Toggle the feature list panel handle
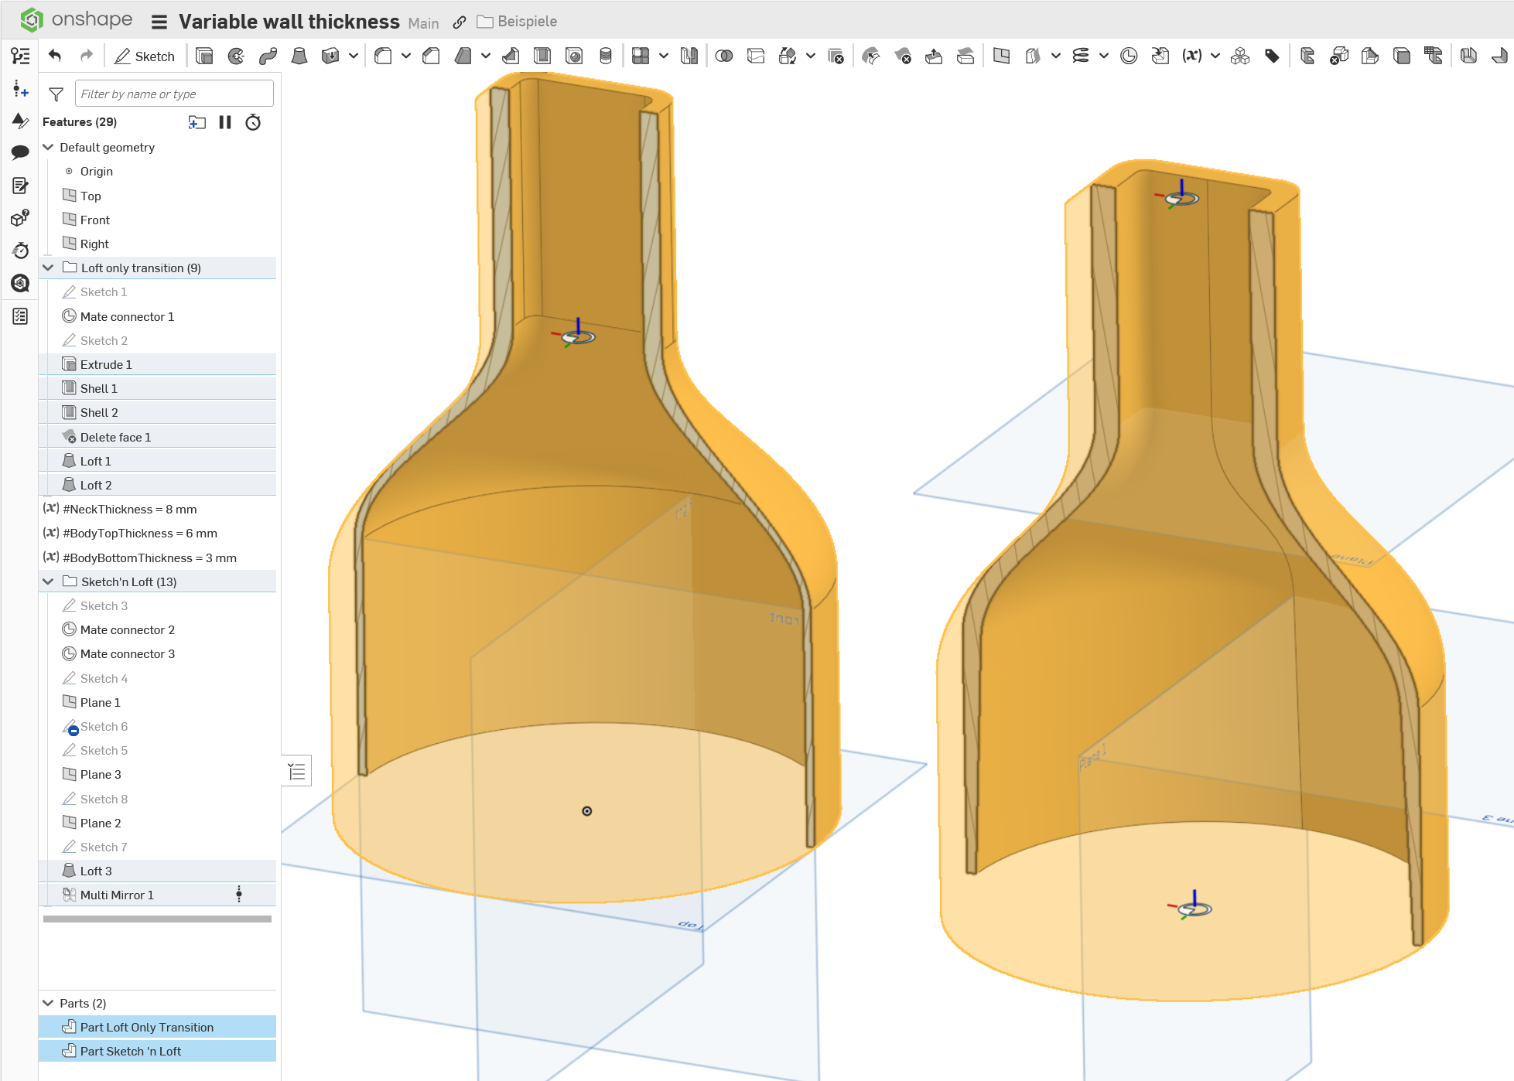Viewport: 1514px width, 1081px height. [296, 771]
